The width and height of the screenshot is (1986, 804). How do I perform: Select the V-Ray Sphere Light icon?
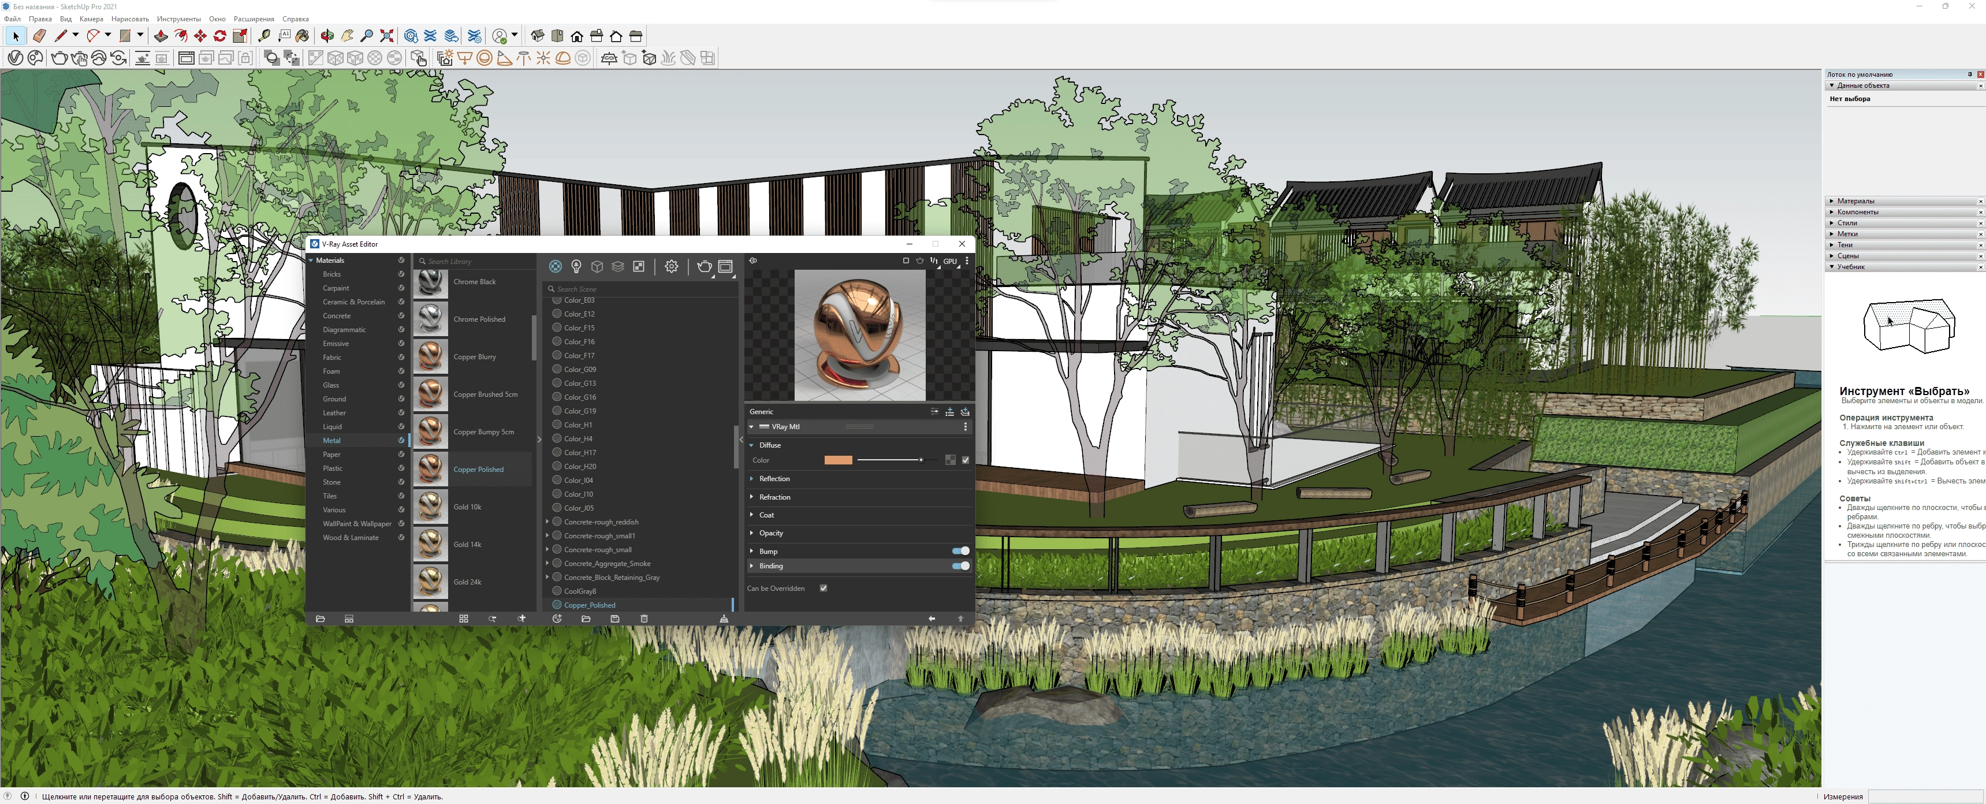click(484, 58)
